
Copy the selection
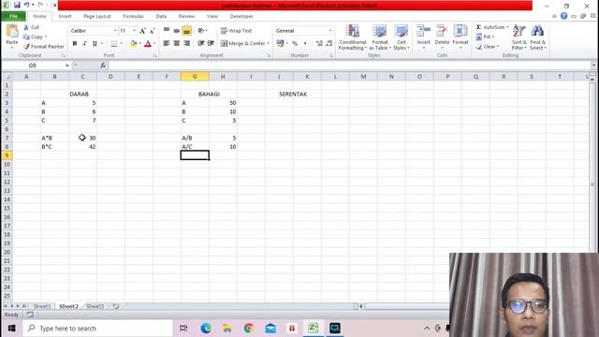point(34,37)
